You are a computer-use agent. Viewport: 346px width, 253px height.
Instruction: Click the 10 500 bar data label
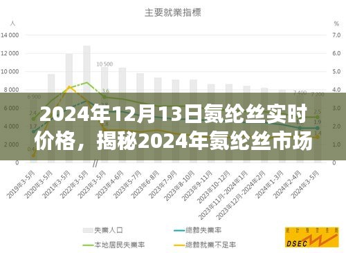click(x=104, y=64)
